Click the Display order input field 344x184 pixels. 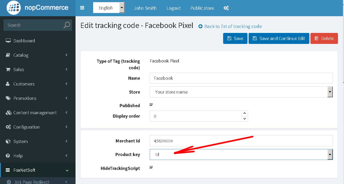pyautogui.click(x=195, y=116)
